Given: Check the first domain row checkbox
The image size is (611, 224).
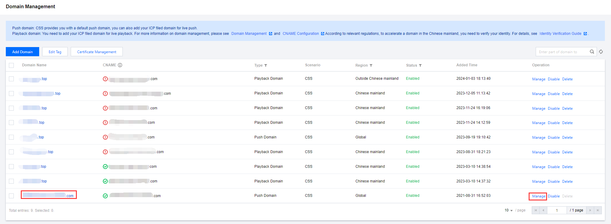Looking at the screenshot, I should (11, 79).
